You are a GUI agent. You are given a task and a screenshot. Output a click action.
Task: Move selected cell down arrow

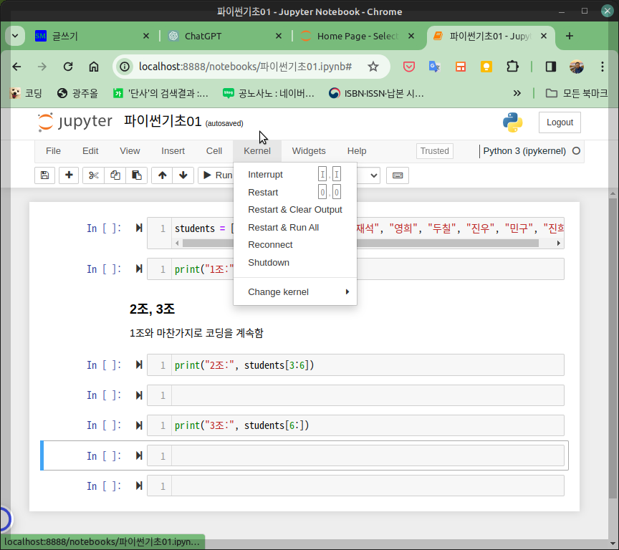[x=183, y=175]
